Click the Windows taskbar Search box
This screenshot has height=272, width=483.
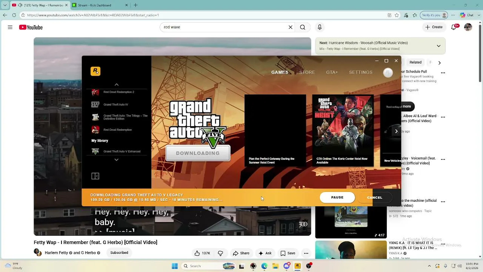coord(208,266)
